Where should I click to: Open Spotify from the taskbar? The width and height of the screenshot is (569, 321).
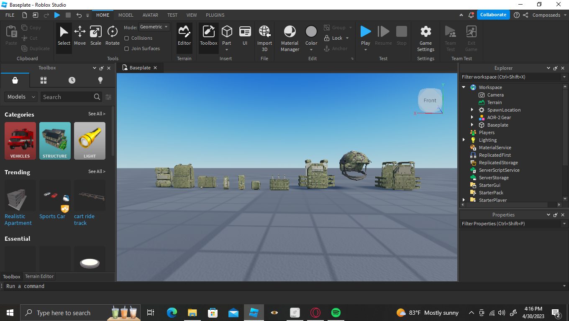pos(336,313)
